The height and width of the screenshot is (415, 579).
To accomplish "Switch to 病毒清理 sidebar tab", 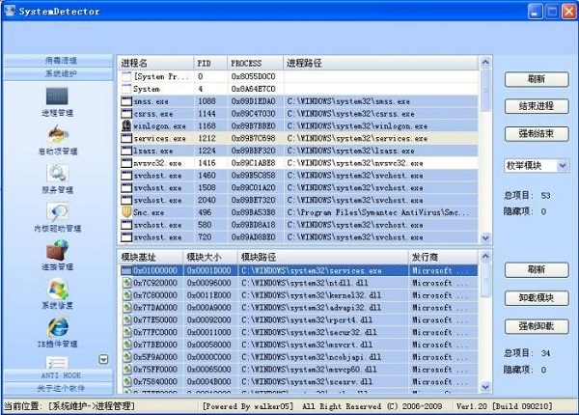I will (57, 61).
